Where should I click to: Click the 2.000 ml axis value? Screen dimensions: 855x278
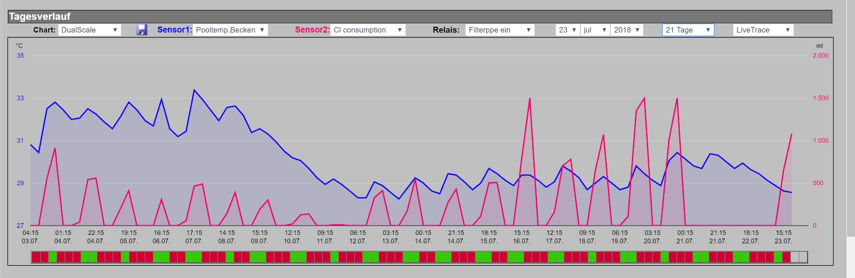[821, 55]
